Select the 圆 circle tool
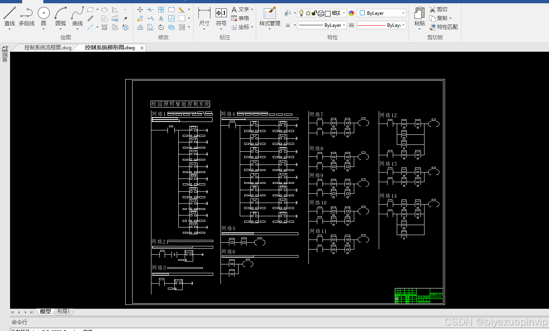This screenshot has width=549, height=331. [43, 17]
